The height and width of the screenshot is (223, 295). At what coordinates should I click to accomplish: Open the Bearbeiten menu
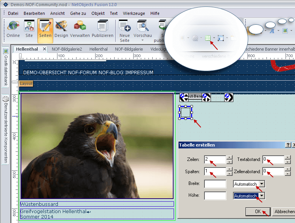tap(34, 13)
